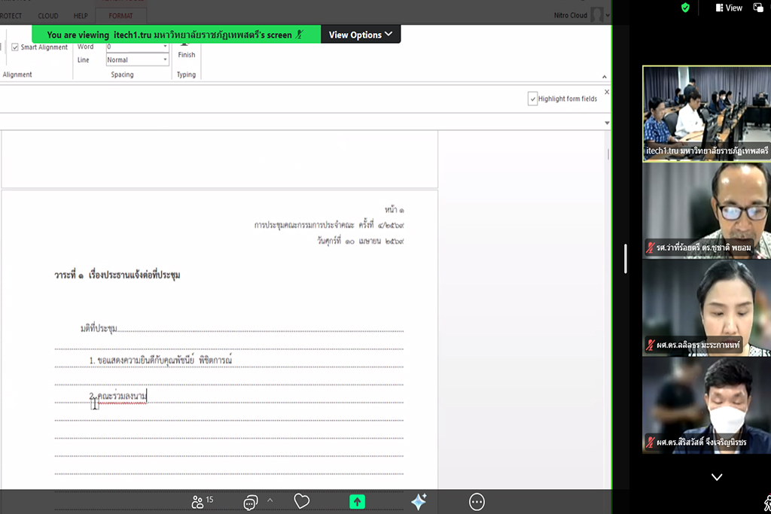This screenshot has width=771, height=514.
Task: Open the Line spacing Normal dropdown
Action: (x=137, y=60)
